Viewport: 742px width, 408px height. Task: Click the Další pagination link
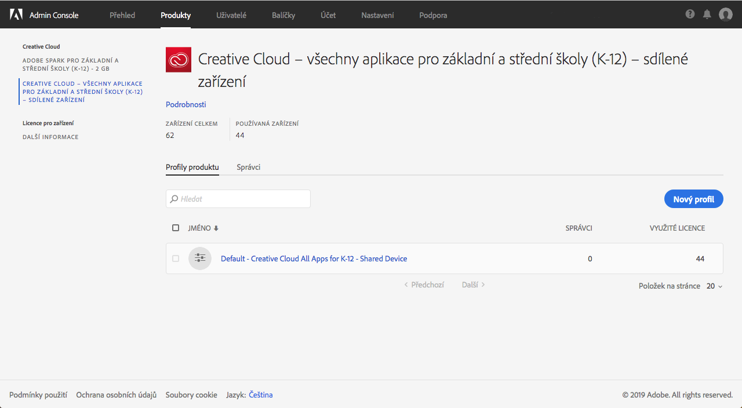[473, 285]
